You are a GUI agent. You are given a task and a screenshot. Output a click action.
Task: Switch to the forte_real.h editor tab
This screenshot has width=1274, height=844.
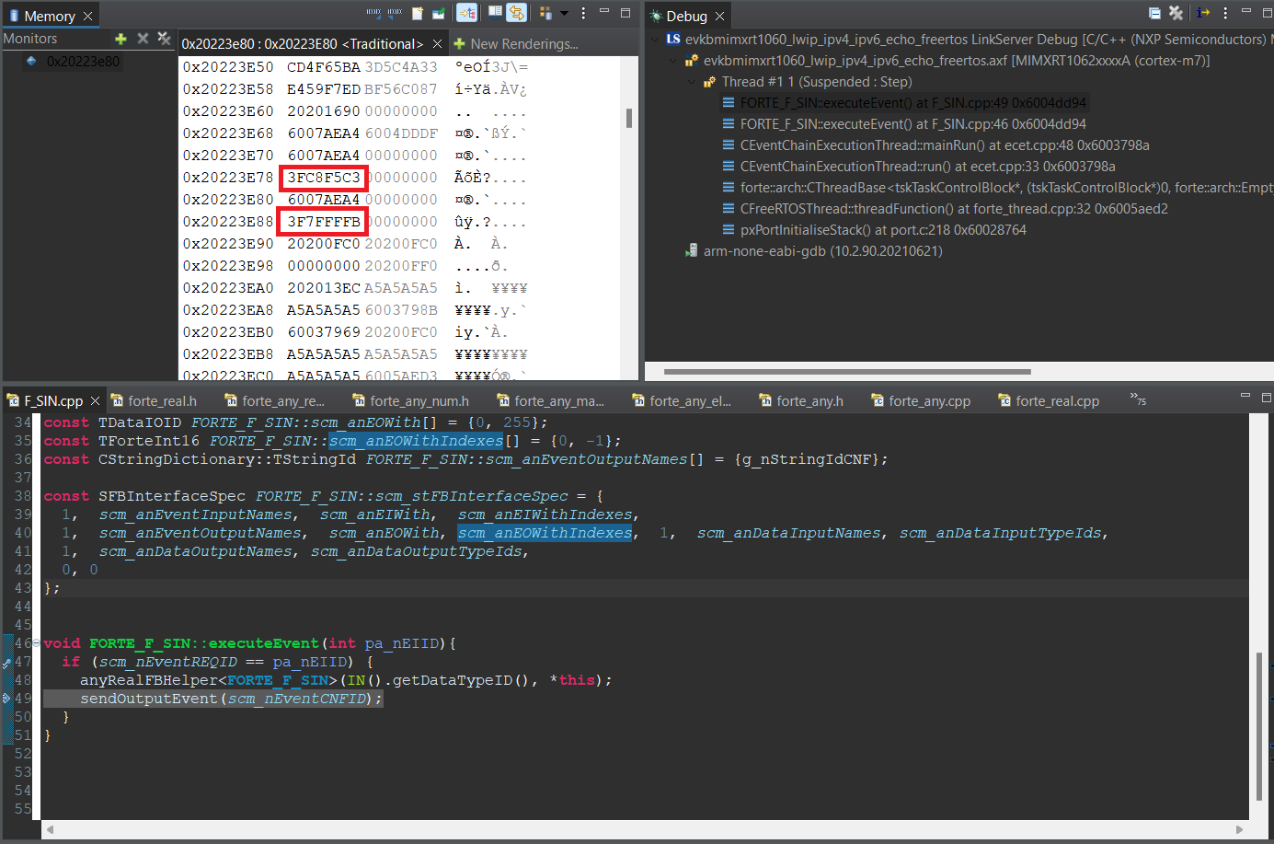(x=154, y=401)
